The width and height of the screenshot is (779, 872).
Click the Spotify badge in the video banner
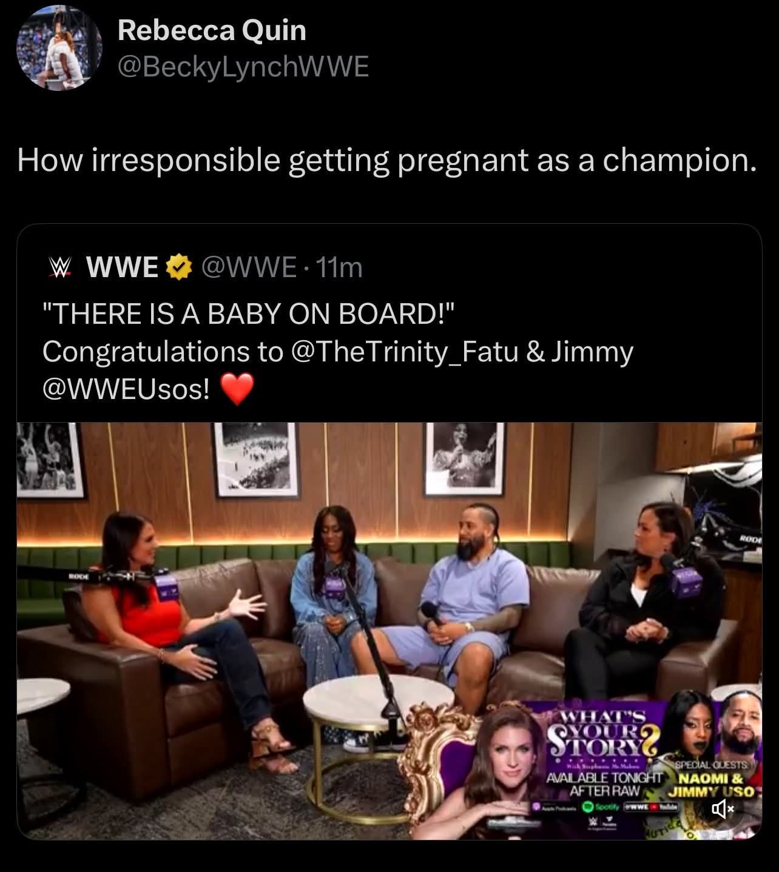tap(600, 807)
